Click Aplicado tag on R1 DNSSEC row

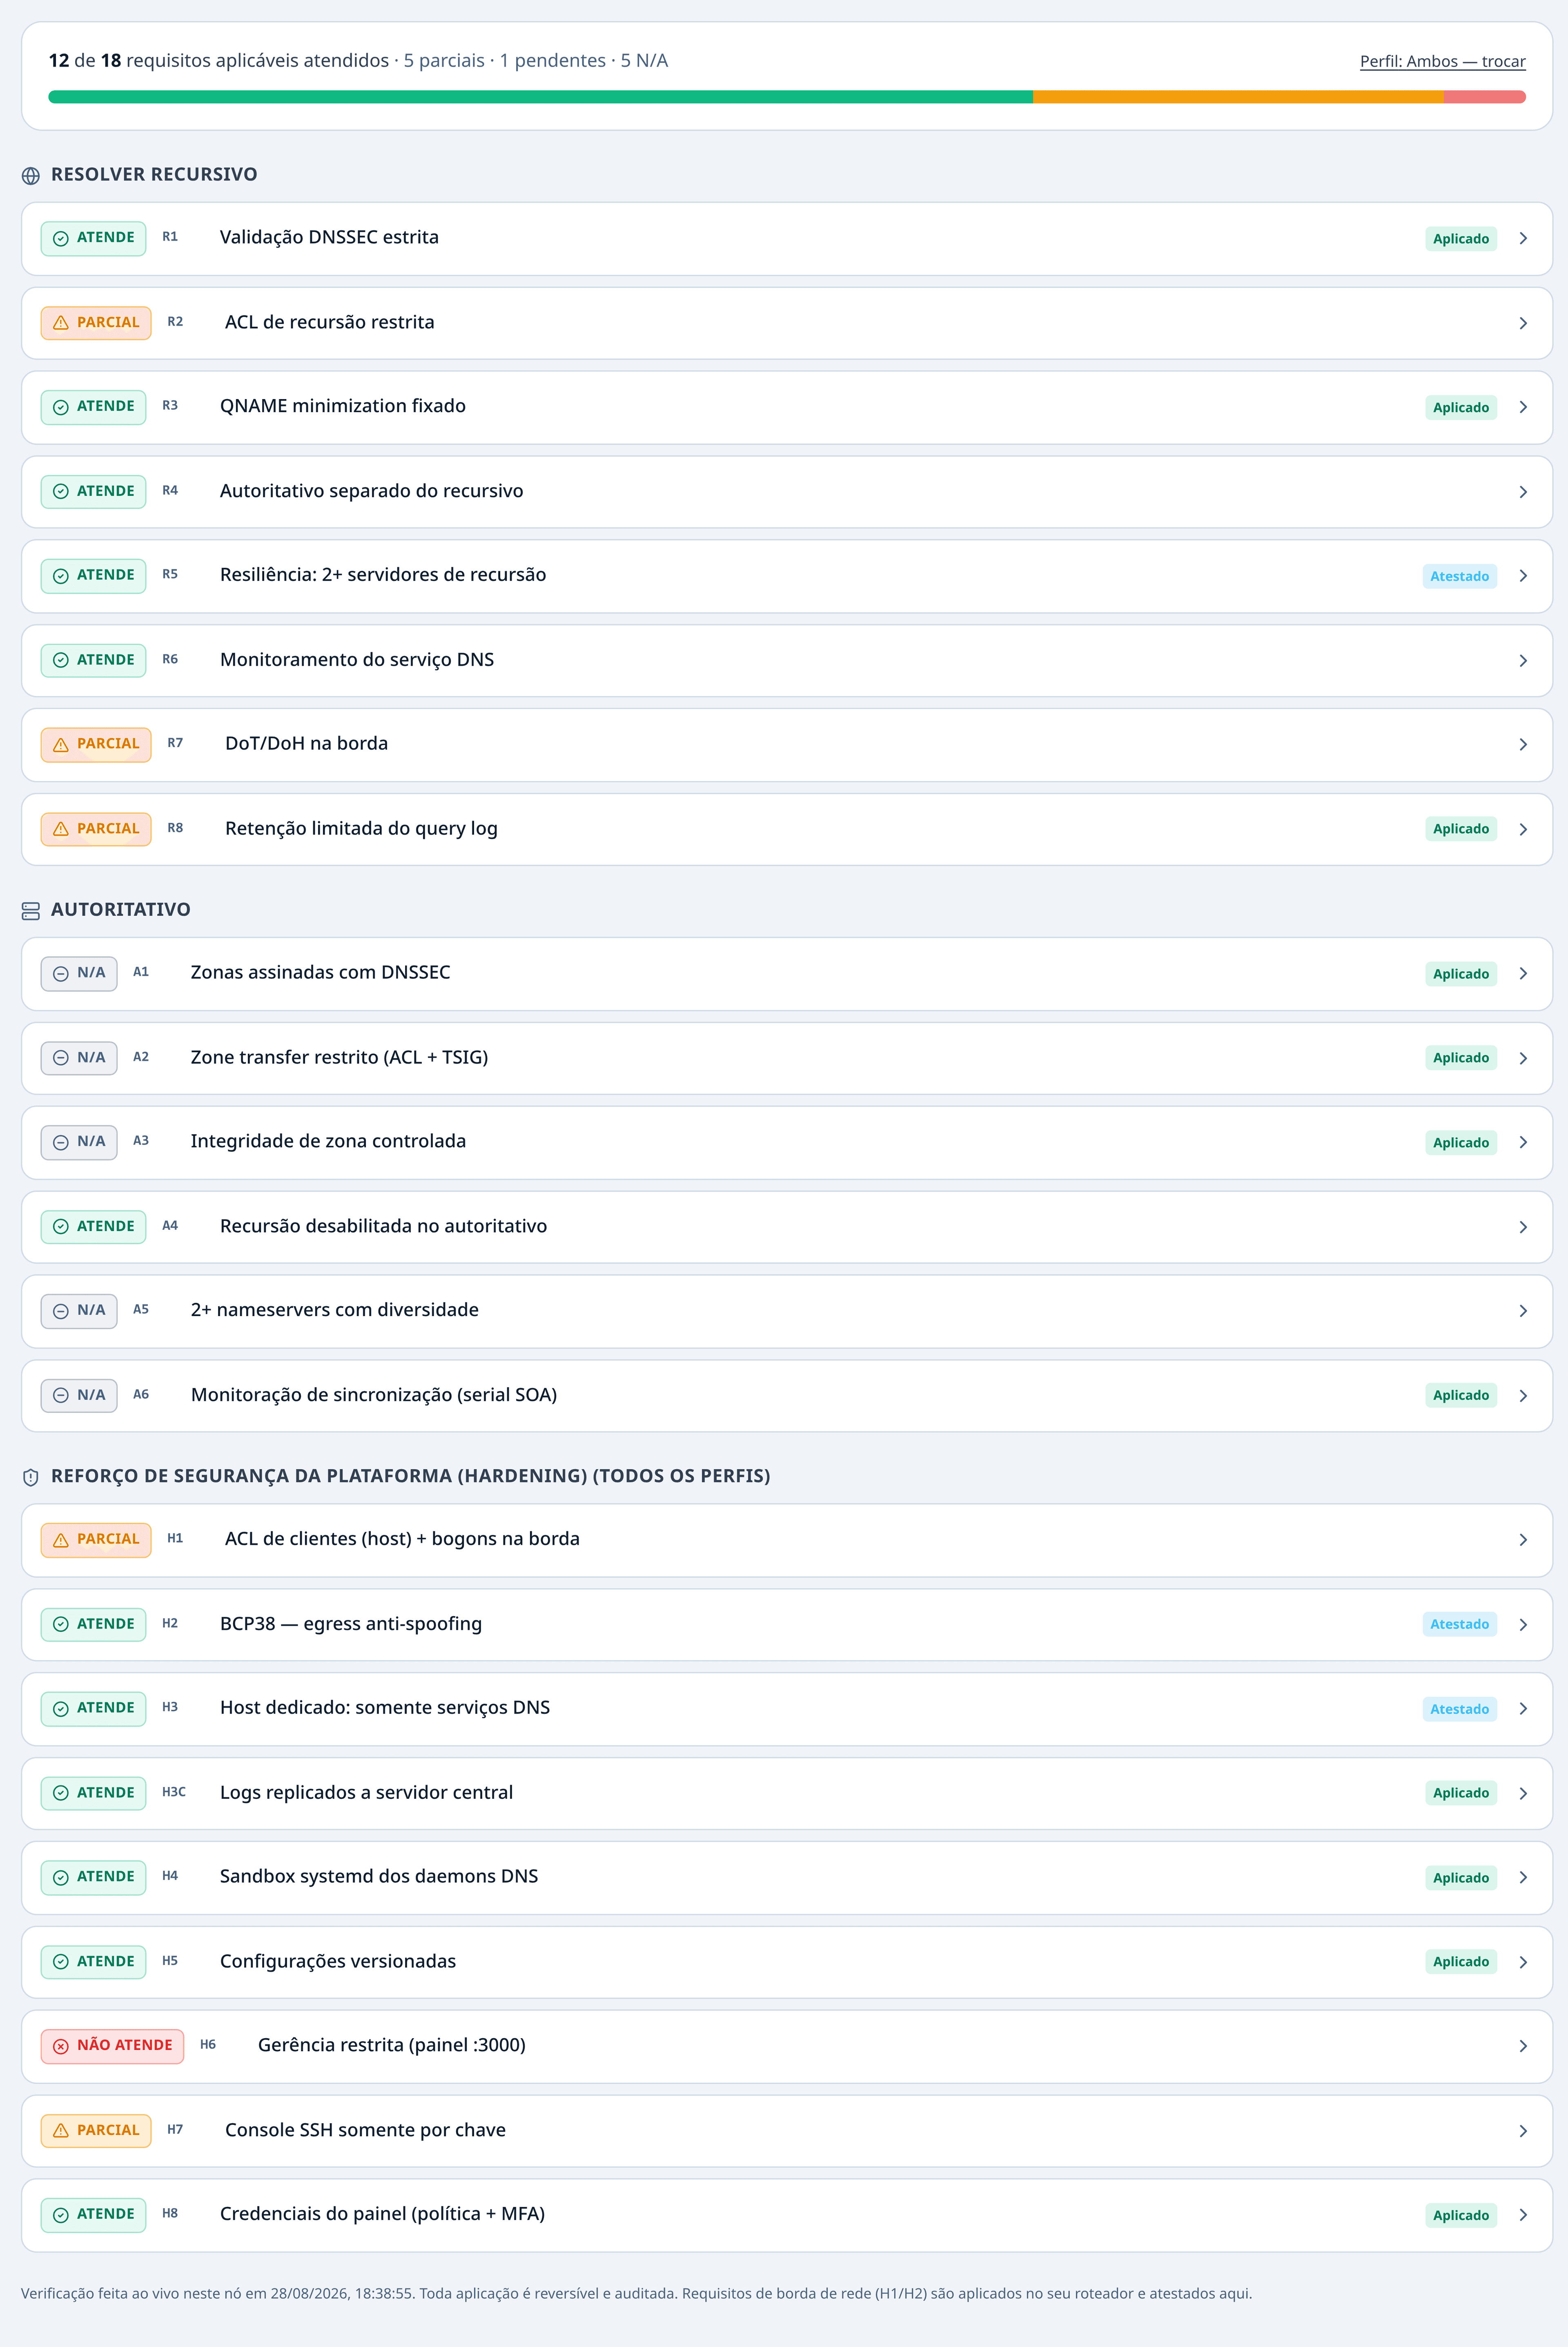click(x=1460, y=239)
